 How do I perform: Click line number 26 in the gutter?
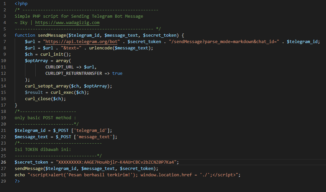tap(4, 162)
